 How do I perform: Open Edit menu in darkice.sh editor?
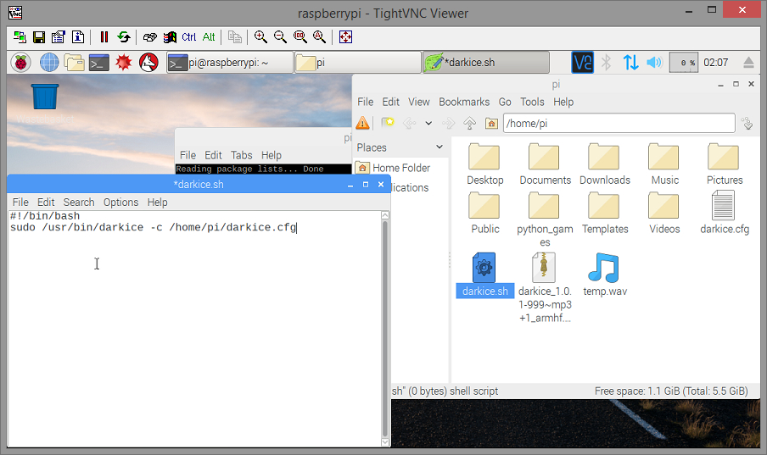(46, 203)
